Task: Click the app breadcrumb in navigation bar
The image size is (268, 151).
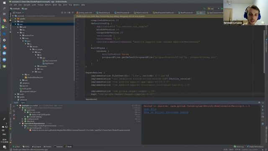Action: [x=24, y=8]
